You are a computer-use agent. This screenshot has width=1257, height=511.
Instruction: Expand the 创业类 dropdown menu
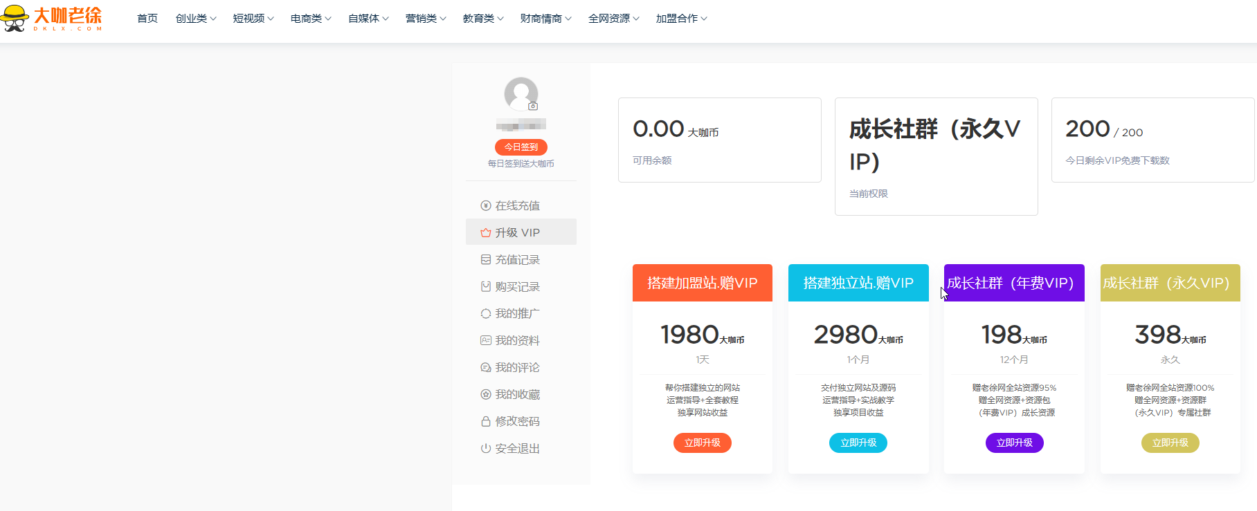[196, 19]
